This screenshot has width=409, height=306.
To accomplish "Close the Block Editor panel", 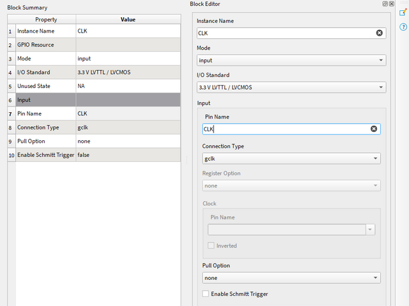I will pyautogui.click(x=392, y=4).
